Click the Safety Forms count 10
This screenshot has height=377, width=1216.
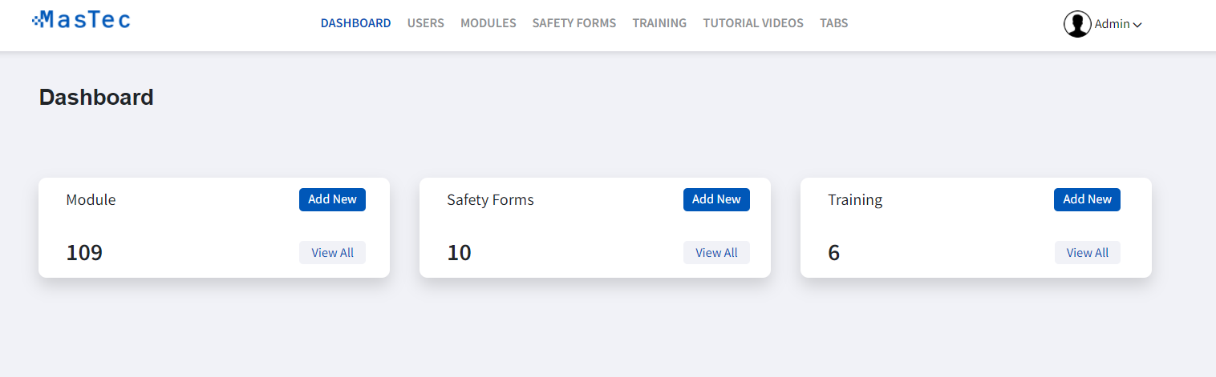(459, 253)
